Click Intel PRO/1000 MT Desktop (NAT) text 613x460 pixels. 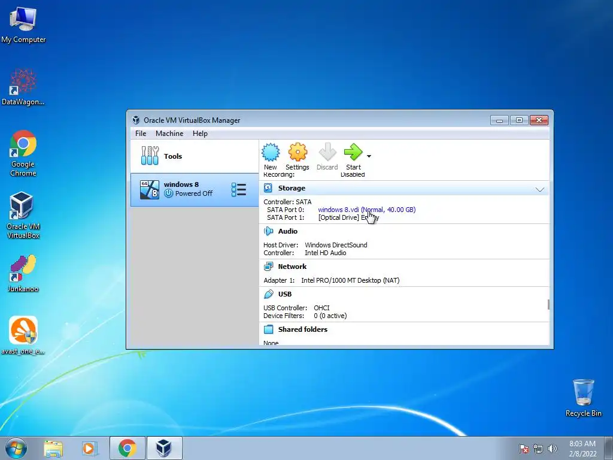[350, 280]
